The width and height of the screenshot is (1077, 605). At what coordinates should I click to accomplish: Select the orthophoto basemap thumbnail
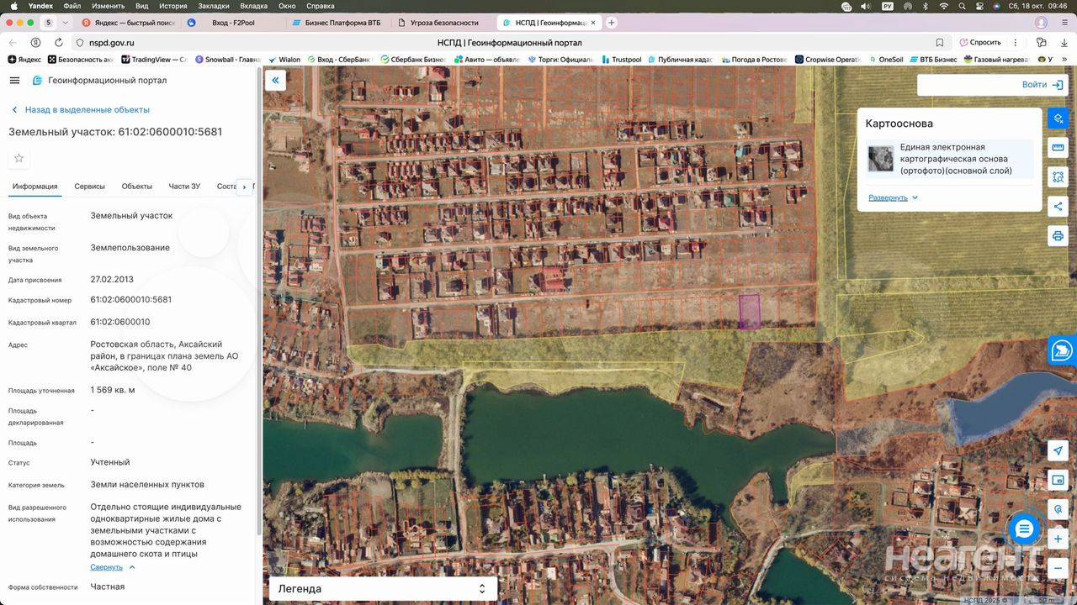click(881, 159)
